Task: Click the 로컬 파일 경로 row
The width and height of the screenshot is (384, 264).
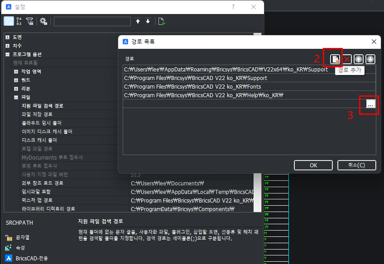Action: [69, 149]
